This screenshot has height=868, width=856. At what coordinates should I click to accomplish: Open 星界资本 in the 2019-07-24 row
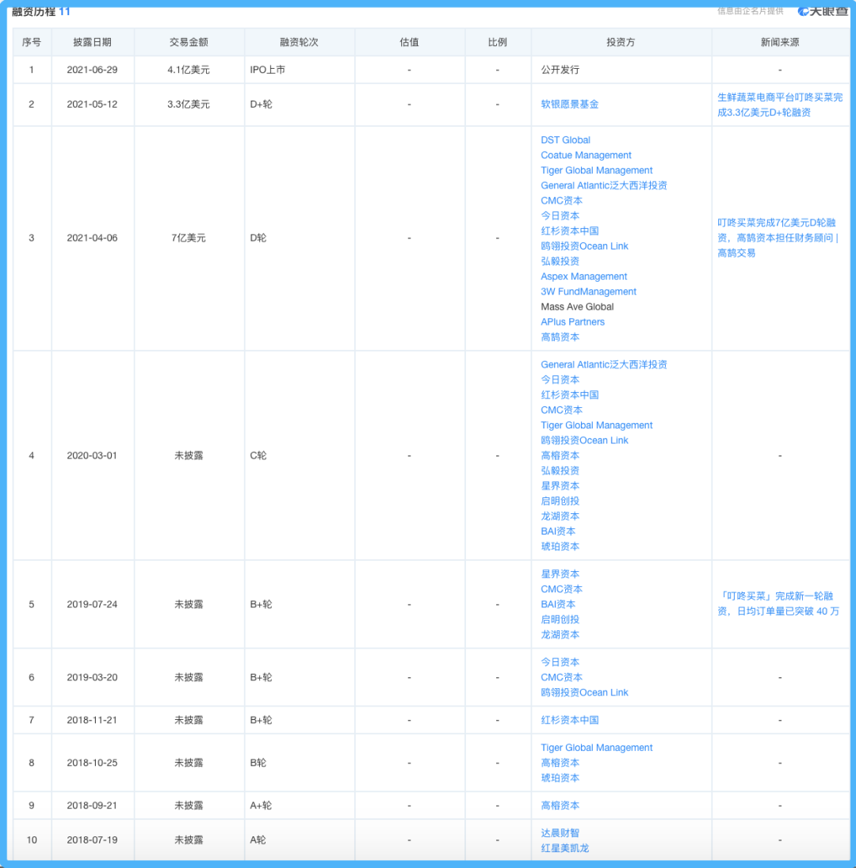click(560, 574)
